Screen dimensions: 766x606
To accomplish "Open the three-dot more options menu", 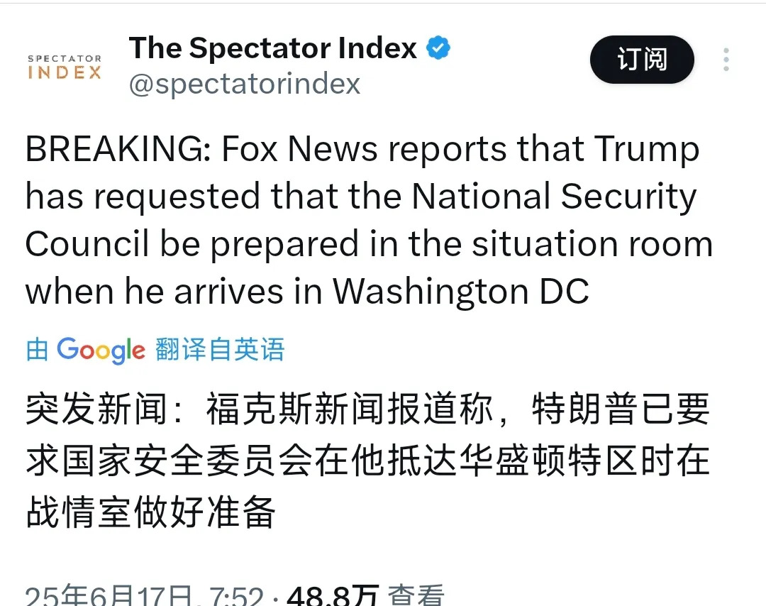I will (x=726, y=60).
